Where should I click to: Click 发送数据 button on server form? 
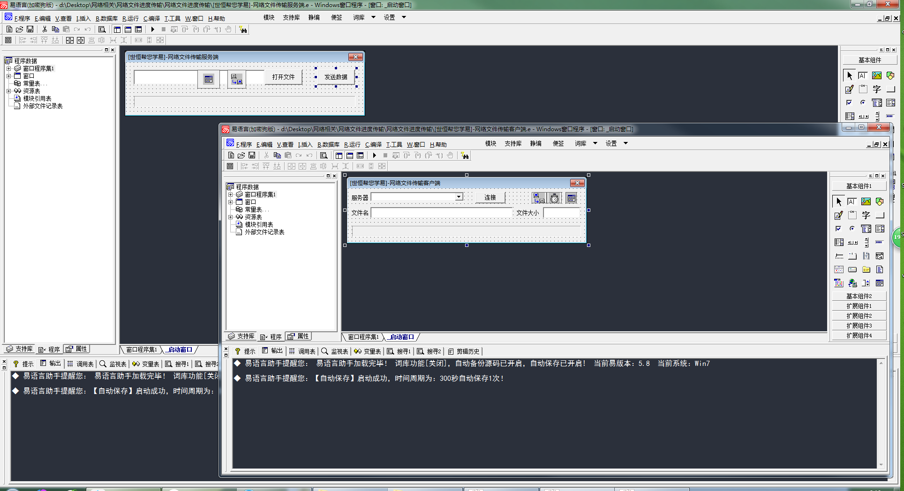click(336, 77)
